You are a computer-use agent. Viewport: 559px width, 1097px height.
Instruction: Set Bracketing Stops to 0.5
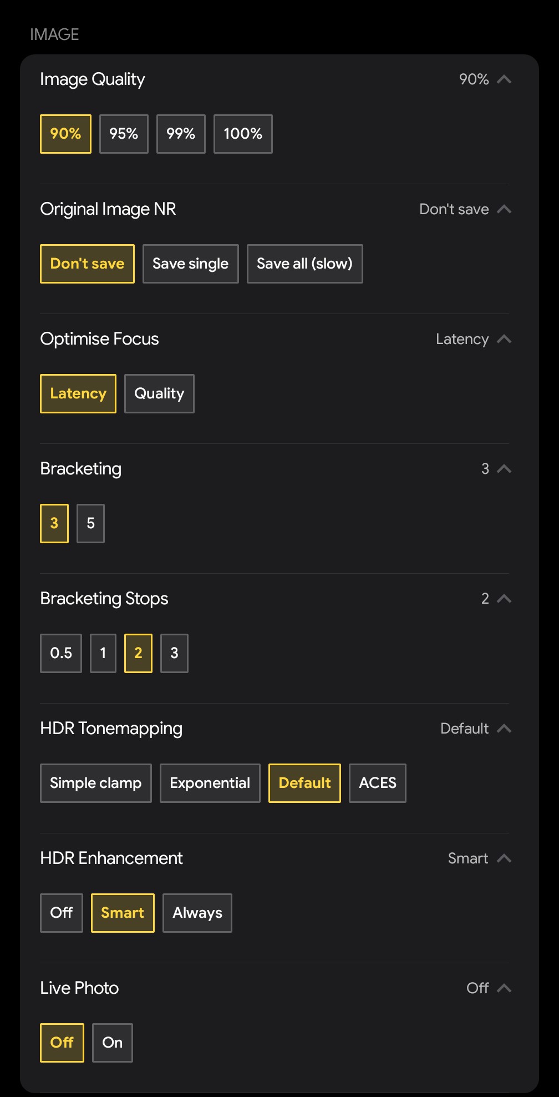pyautogui.click(x=60, y=653)
